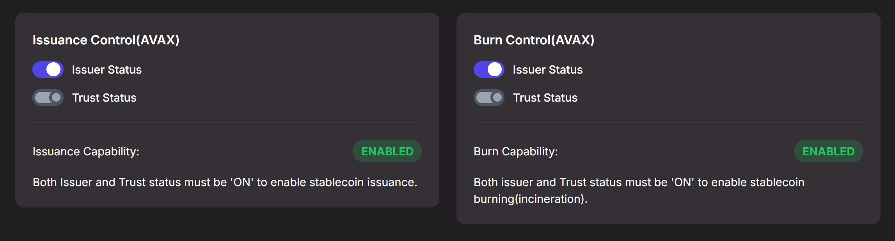This screenshot has height=241, width=895.
Task: Click Trust Status label in Issuance card
Action: click(104, 98)
